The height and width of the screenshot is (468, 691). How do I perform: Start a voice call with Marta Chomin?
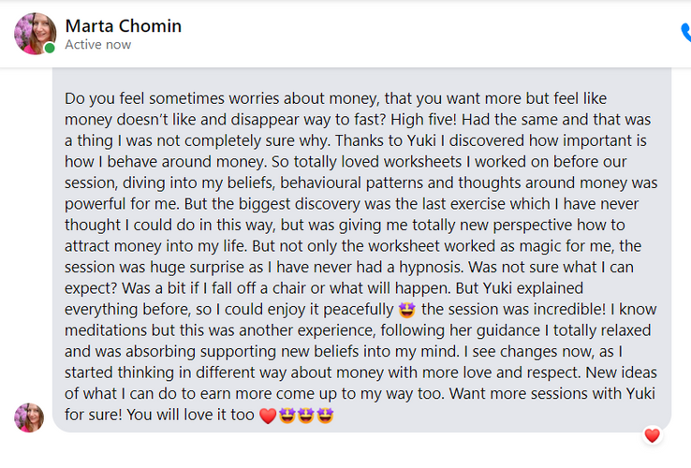point(686,33)
